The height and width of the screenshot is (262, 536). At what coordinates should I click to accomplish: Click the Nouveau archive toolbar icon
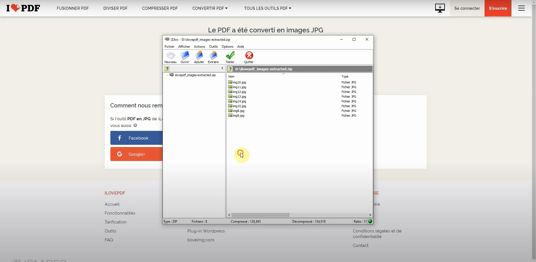170,57
